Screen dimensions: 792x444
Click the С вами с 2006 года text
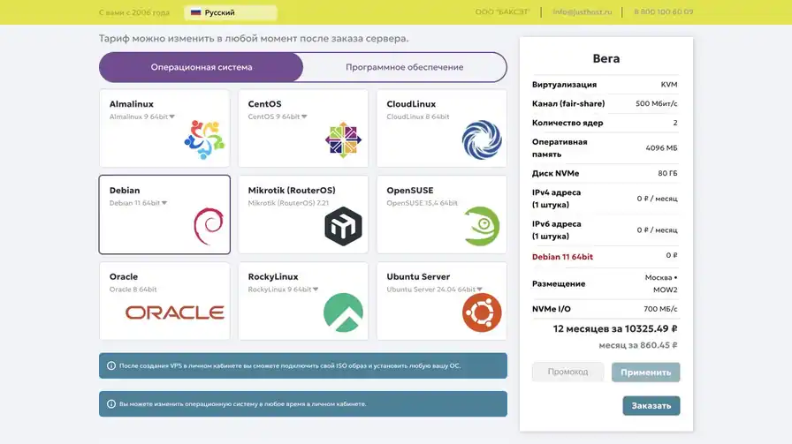point(134,12)
